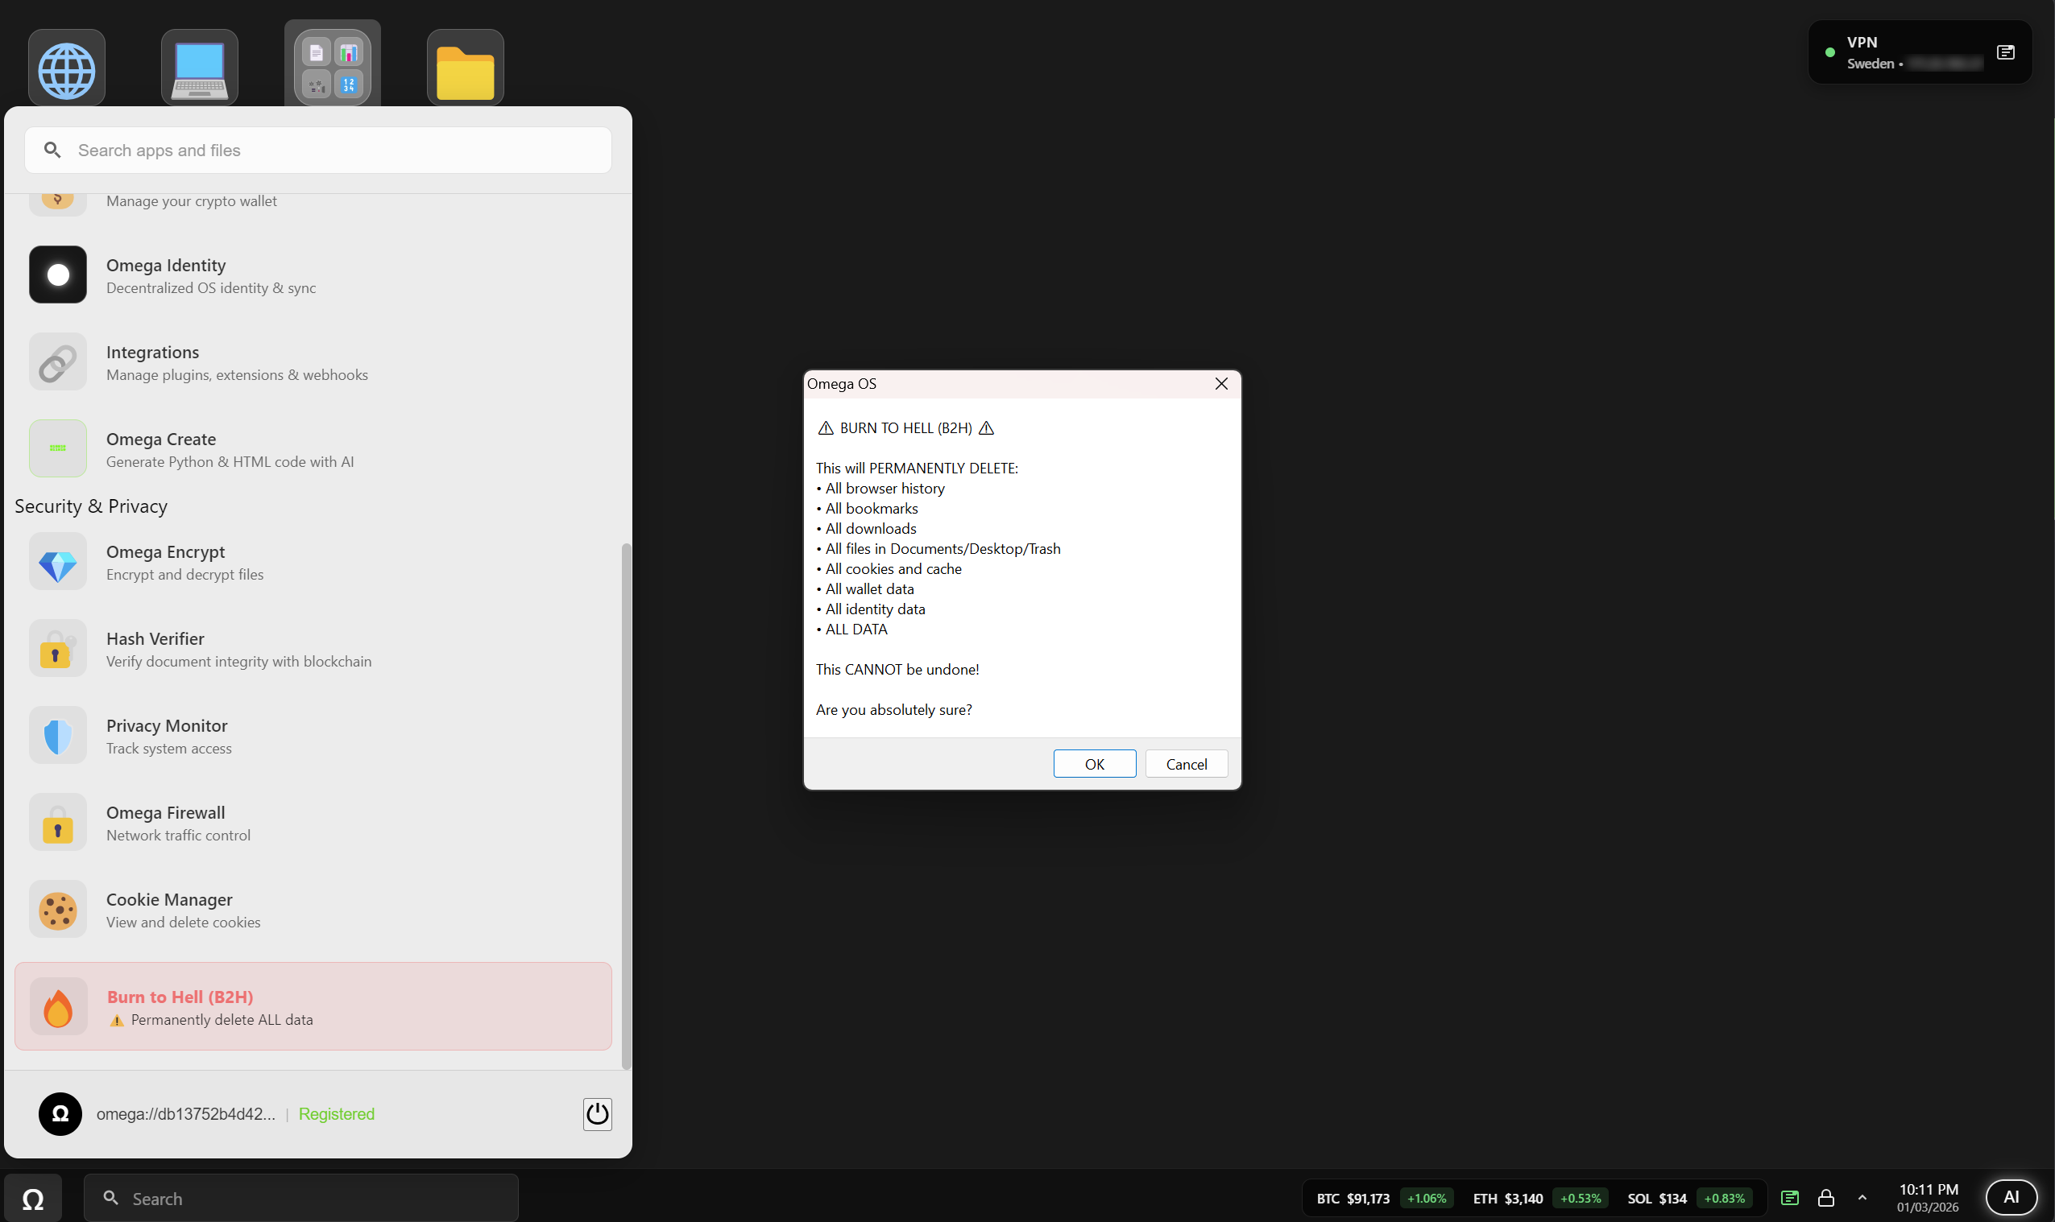Cancel the Burn to Hell dialog
The width and height of the screenshot is (2055, 1222).
point(1185,763)
